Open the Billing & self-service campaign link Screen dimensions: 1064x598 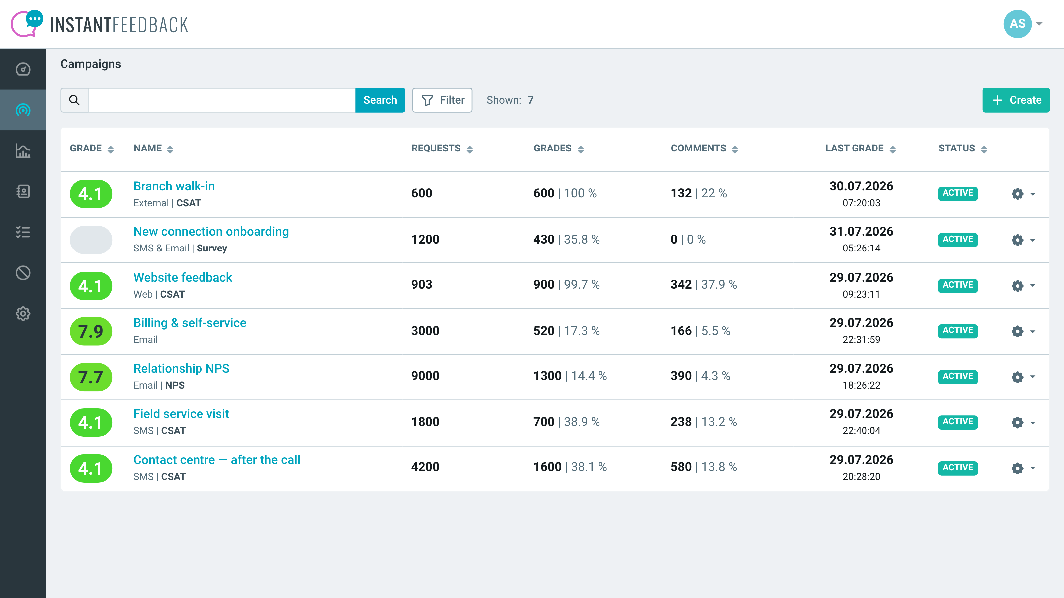tap(190, 323)
